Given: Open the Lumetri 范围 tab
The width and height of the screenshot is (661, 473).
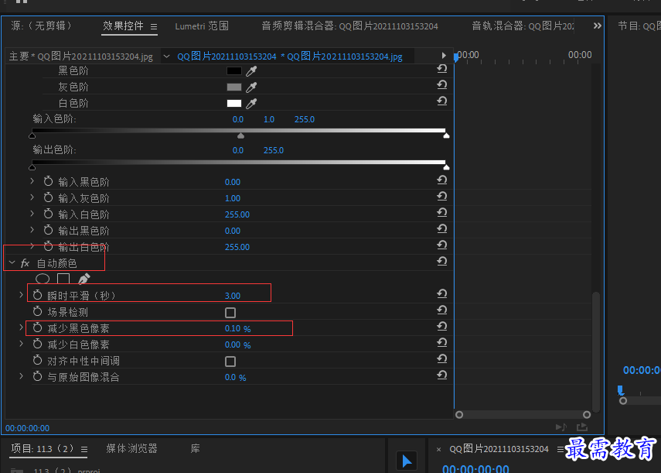Looking at the screenshot, I should point(202,26).
